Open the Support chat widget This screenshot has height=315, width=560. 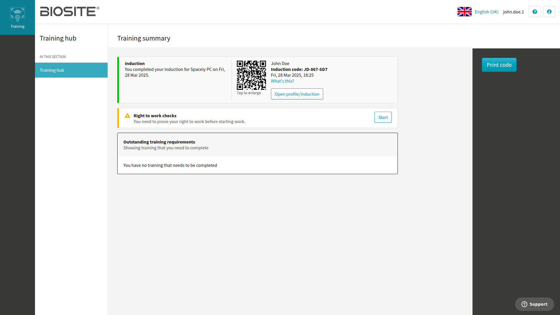pyautogui.click(x=534, y=304)
